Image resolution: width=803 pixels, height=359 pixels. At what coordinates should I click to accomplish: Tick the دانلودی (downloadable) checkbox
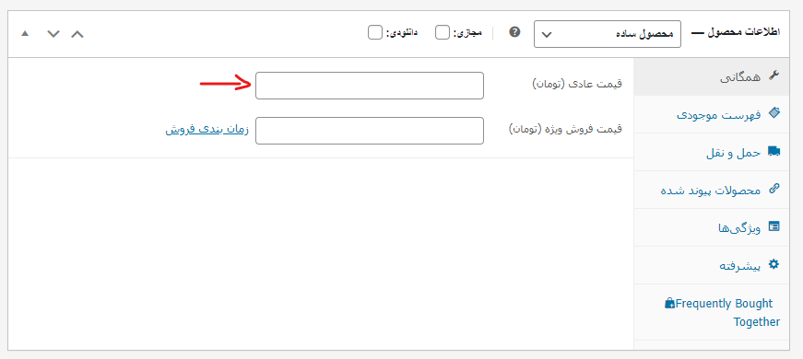(x=375, y=33)
